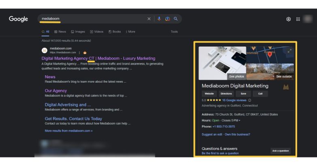Click info icon next to Google reviews

(250, 100)
